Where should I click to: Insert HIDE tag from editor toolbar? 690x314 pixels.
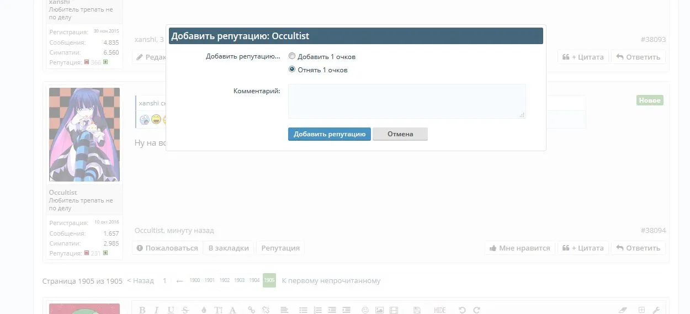[439, 310]
